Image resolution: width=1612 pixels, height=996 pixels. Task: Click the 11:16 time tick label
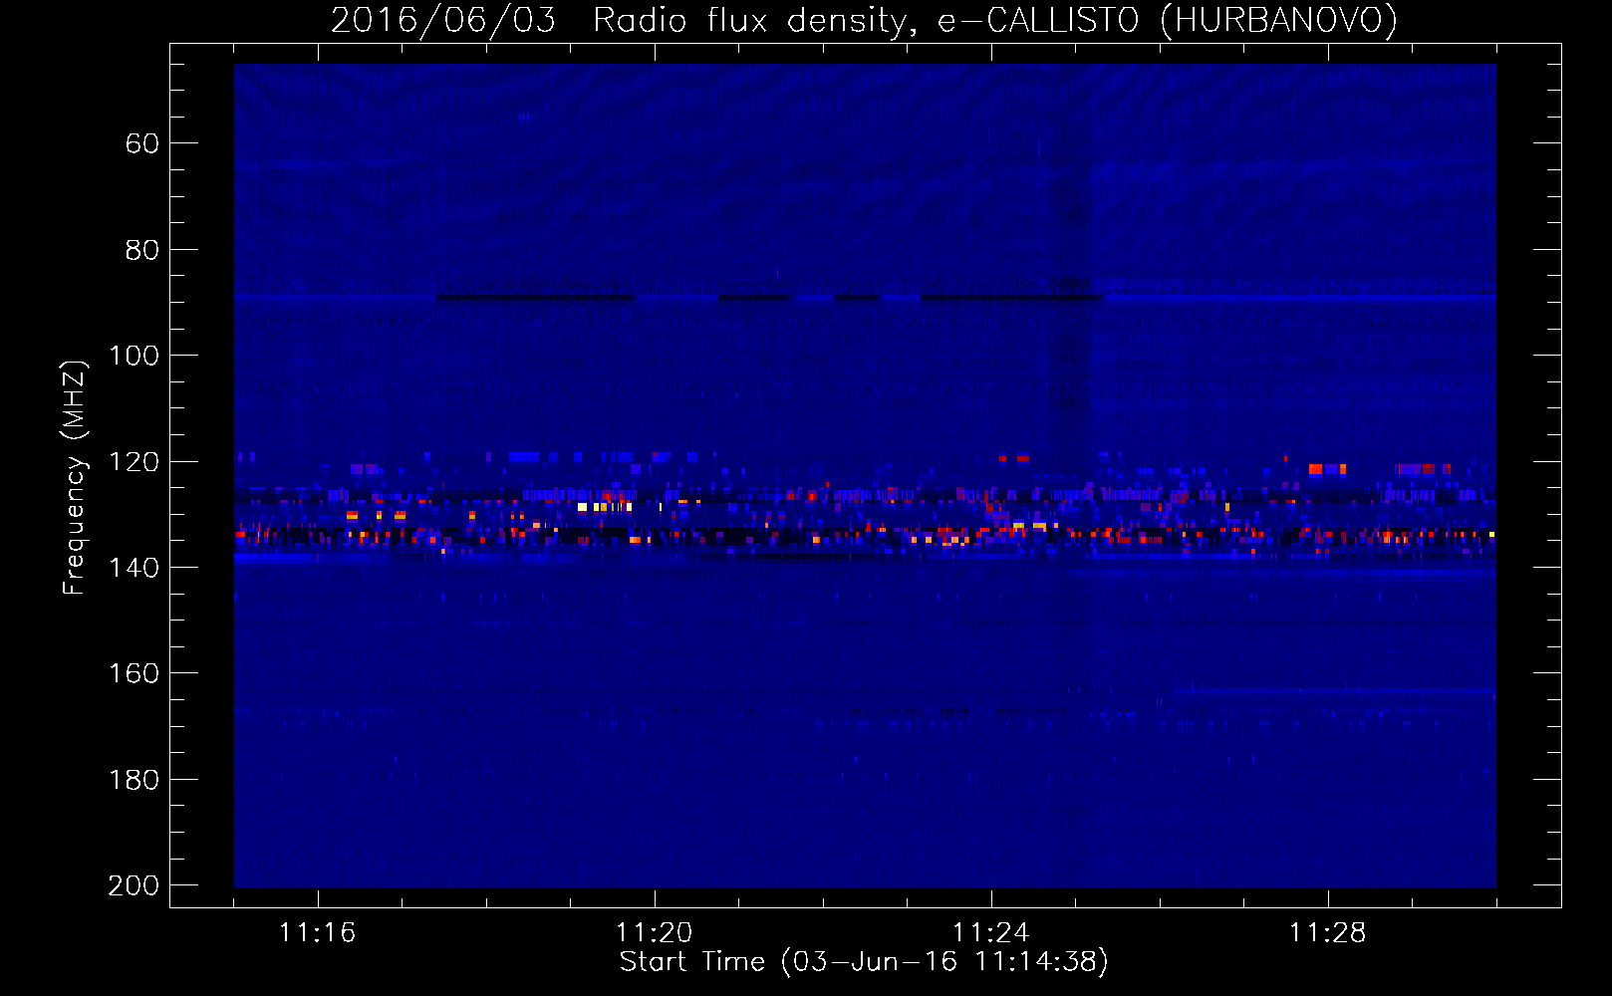click(318, 933)
